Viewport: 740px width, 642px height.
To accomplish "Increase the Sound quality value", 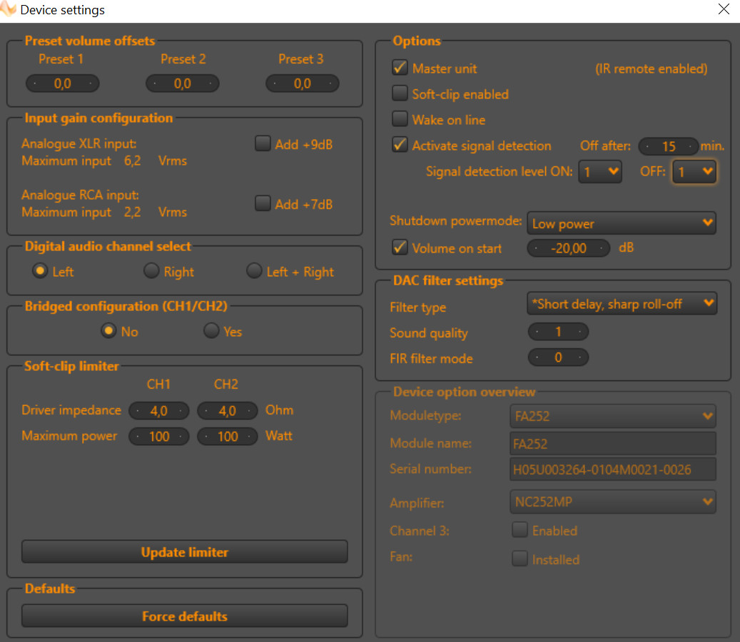I will click(x=579, y=332).
